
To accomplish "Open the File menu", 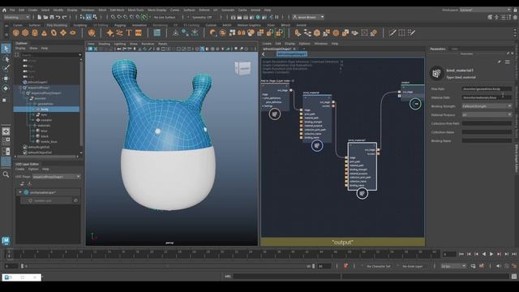I will coord(12,10).
